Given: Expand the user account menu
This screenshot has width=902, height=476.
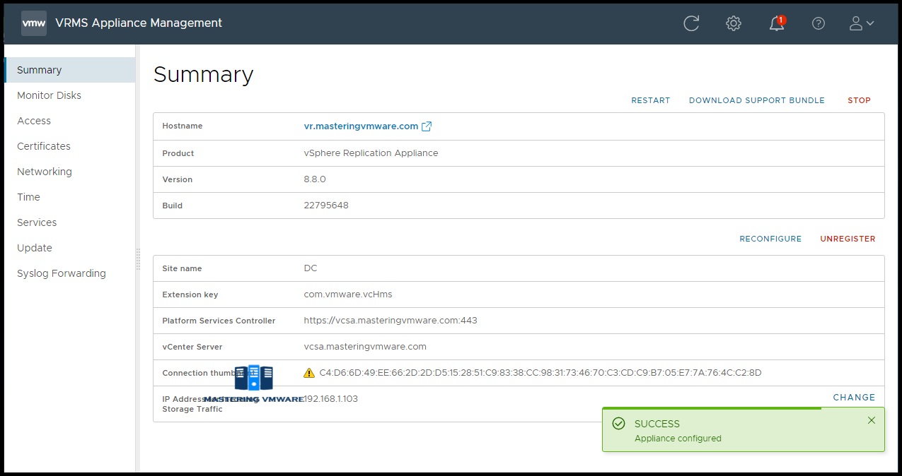Looking at the screenshot, I should [862, 23].
